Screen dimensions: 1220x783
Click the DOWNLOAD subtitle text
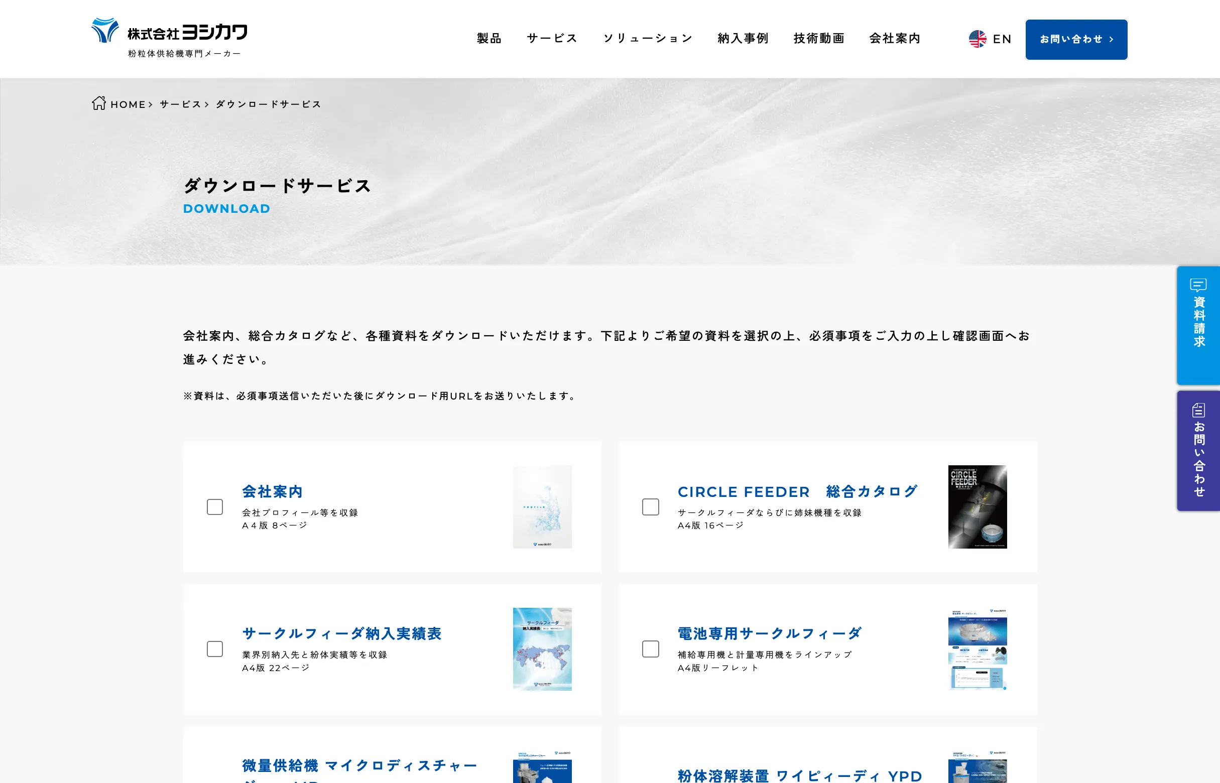point(227,209)
